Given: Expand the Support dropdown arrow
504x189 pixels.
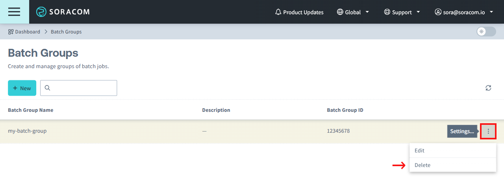Looking at the screenshot, I should pos(418,12).
